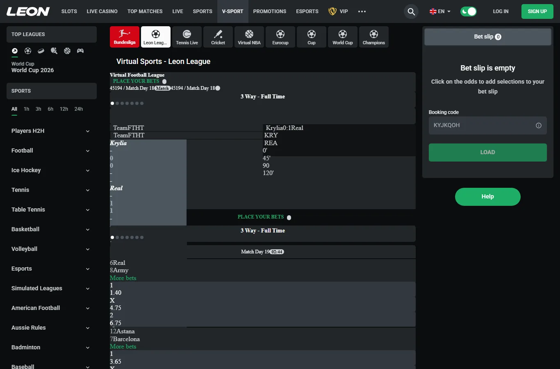Click the LOAD booking code button
Image resolution: width=560 pixels, height=369 pixels.
coord(488,153)
